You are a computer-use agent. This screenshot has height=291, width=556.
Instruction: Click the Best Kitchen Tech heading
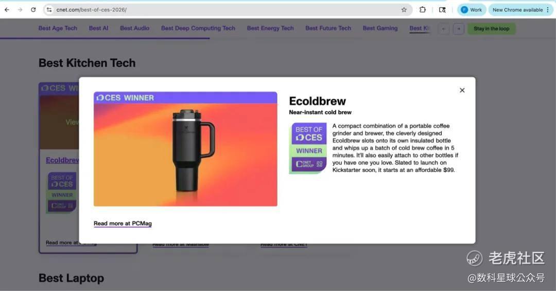click(x=87, y=63)
